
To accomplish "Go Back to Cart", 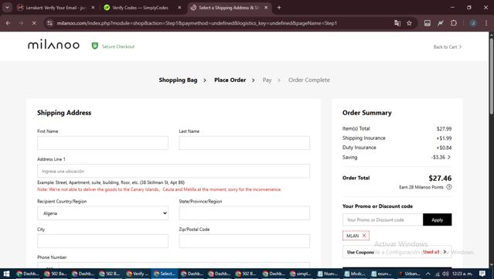I will [x=448, y=47].
